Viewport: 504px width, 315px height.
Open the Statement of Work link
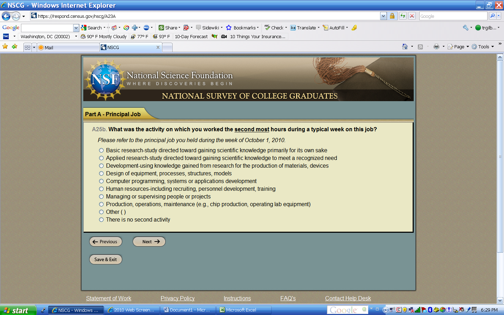pos(108,298)
